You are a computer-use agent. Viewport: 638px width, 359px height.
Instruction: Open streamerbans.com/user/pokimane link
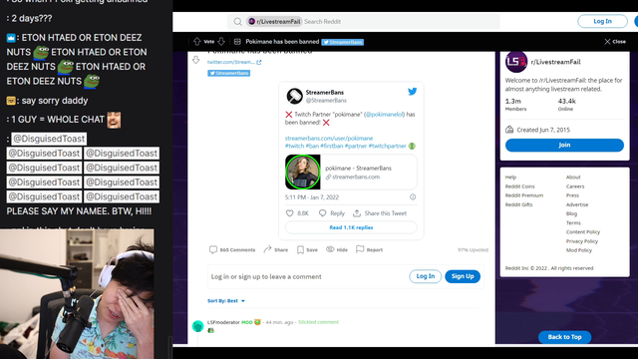329,139
